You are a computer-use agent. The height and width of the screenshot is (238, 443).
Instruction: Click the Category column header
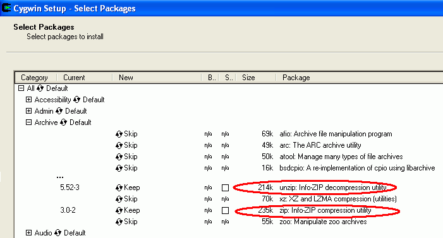coord(35,78)
